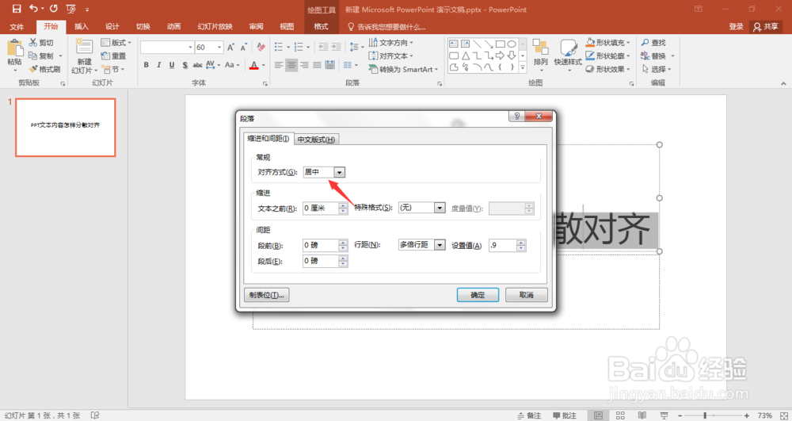
Task: Cancel the paragraph dialog with 取消
Action: tap(527, 295)
